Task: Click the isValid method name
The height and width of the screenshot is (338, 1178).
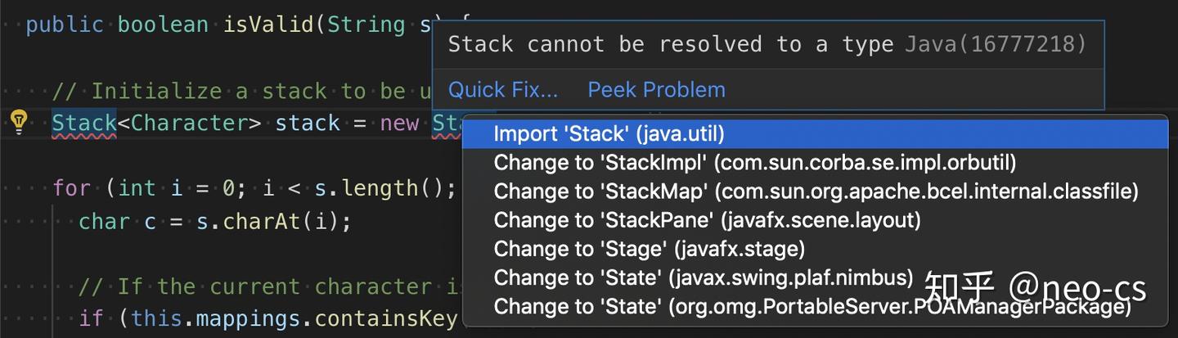Action: (x=268, y=25)
